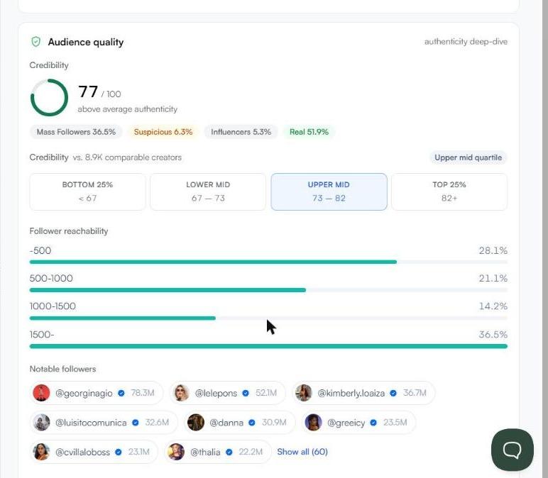This screenshot has height=478, width=548.
Task: Click @danna profile avatar
Action: pyautogui.click(x=196, y=422)
